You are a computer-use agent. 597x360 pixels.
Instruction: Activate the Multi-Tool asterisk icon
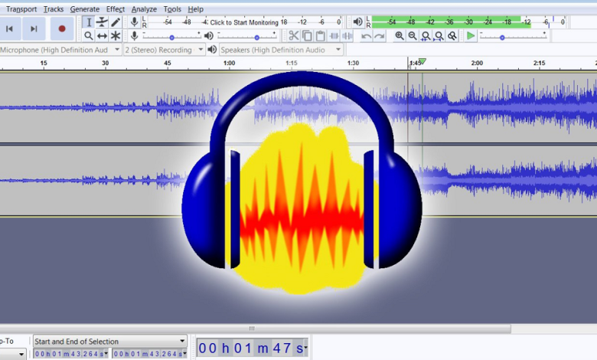click(116, 36)
